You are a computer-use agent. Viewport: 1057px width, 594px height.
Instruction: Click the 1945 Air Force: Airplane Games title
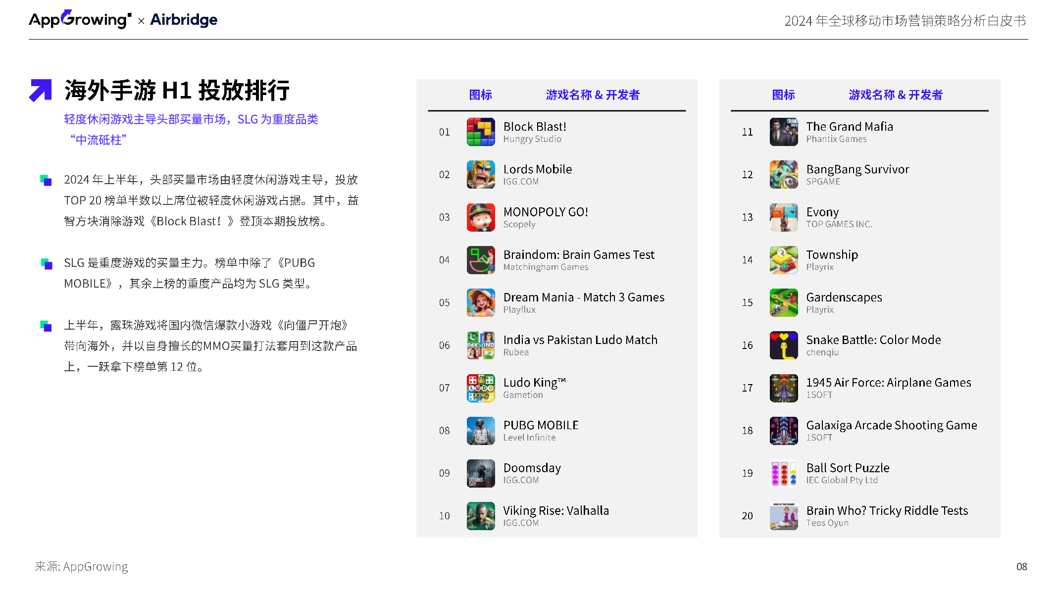point(888,383)
